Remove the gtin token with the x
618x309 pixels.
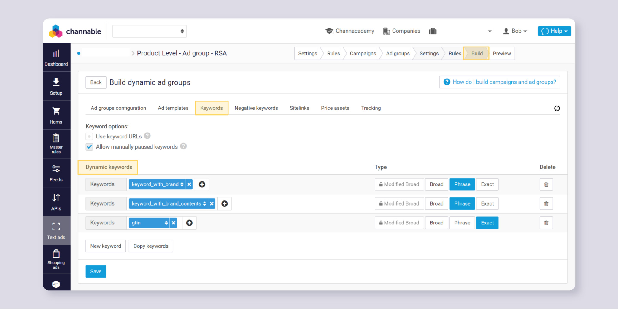tap(173, 223)
